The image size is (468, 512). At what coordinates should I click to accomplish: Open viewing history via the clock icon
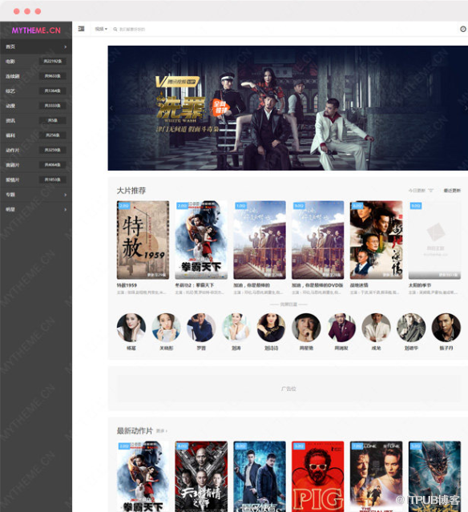pos(462,29)
